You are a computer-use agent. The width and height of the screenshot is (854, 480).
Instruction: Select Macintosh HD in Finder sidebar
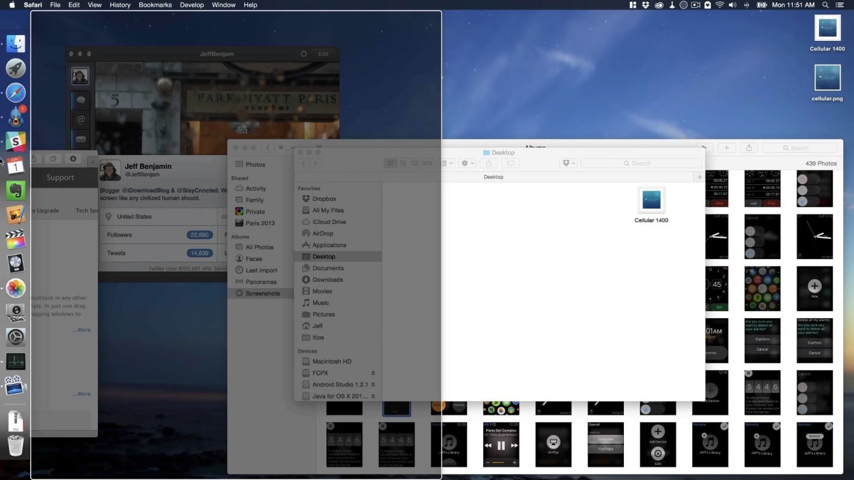[332, 361]
